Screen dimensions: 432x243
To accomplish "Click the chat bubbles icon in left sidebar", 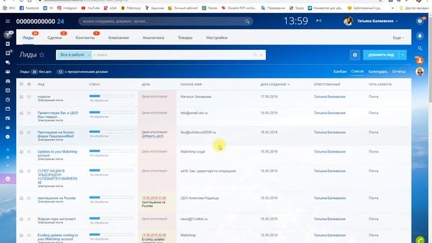I will coord(7,63).
